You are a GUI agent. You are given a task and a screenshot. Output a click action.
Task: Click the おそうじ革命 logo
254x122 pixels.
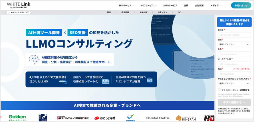[105, 118]
